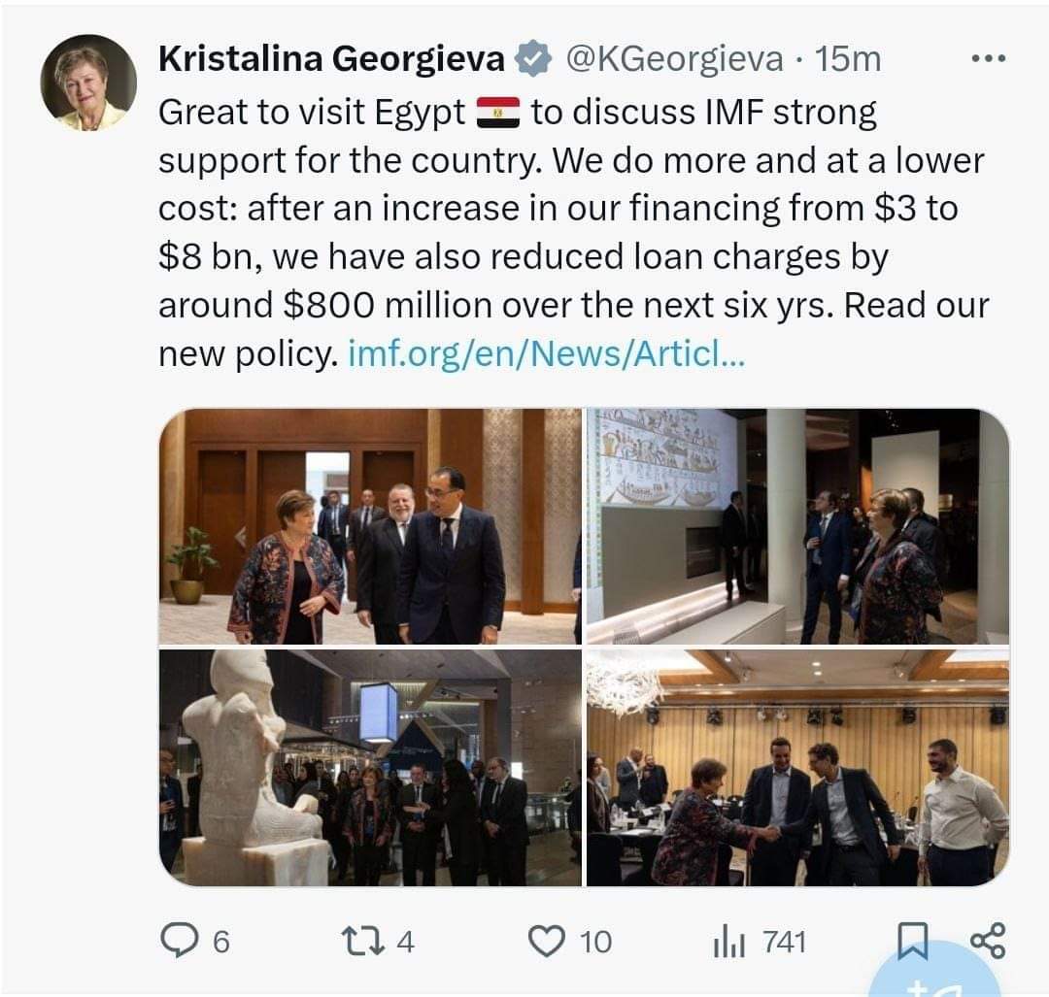Open top-right photo with Egyptian mural
The image size is (1049, 997).
pyautogui.click(x=797, y=526)
